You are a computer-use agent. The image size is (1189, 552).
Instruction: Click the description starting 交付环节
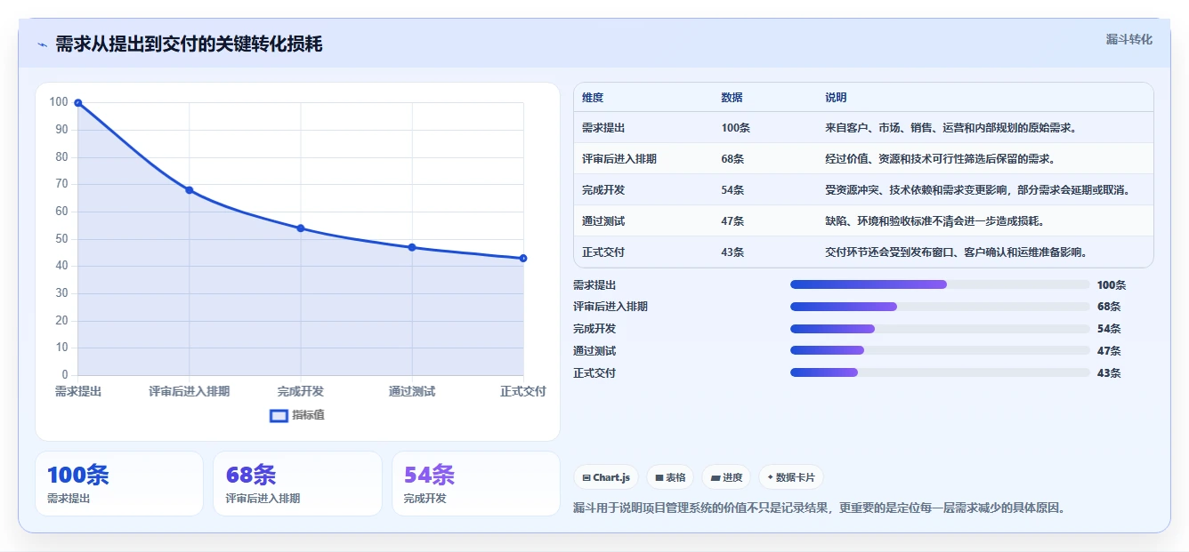(x=957, y=252)
